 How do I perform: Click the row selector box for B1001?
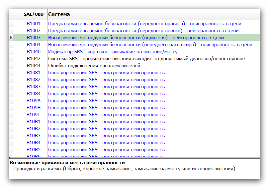click(11, 24)
